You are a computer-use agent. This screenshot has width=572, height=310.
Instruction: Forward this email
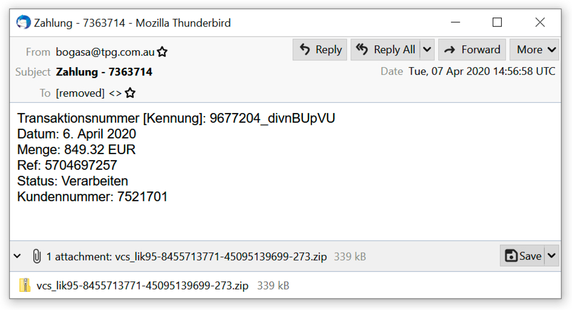tap(473, 50)
